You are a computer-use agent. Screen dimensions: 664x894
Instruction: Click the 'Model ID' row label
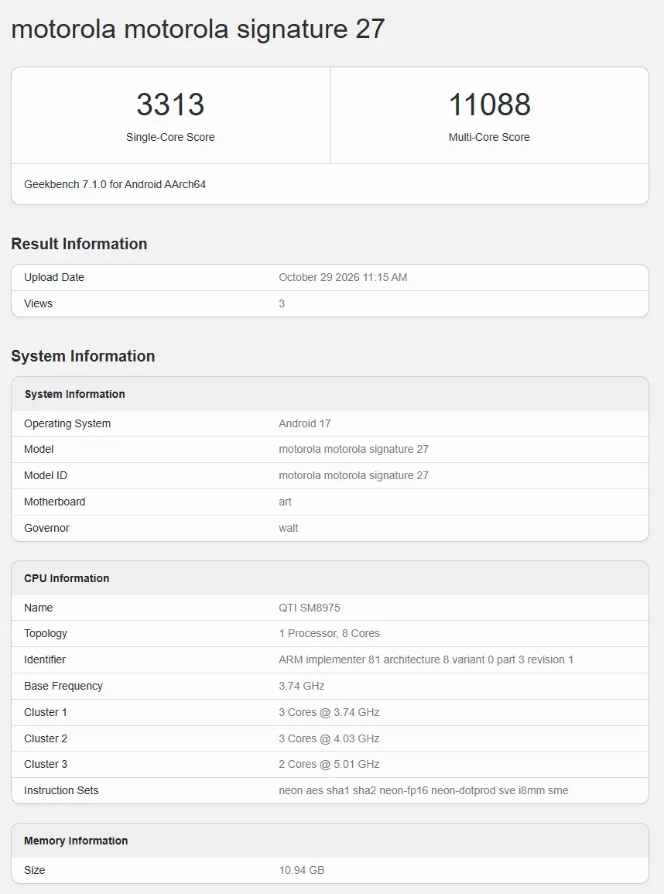click(x=46, y=475)
